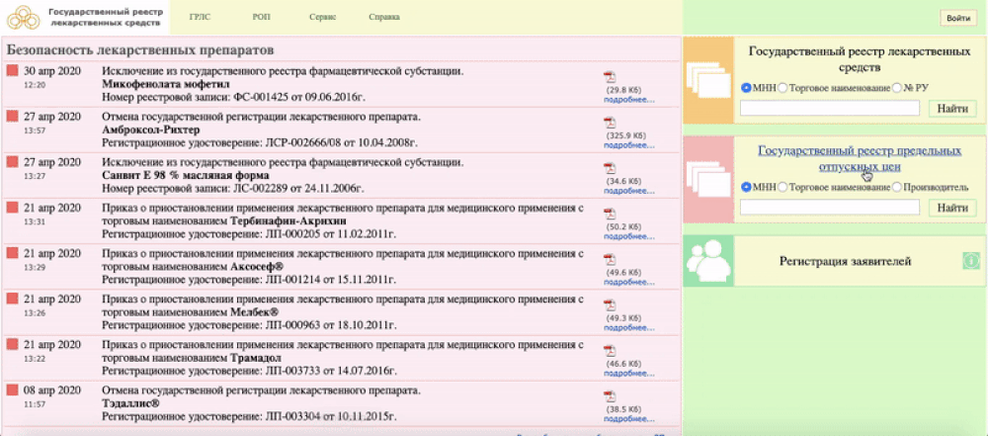Focus the price register search field
Viewport: 988px width, 436px height.
click(x=829, y=208)
